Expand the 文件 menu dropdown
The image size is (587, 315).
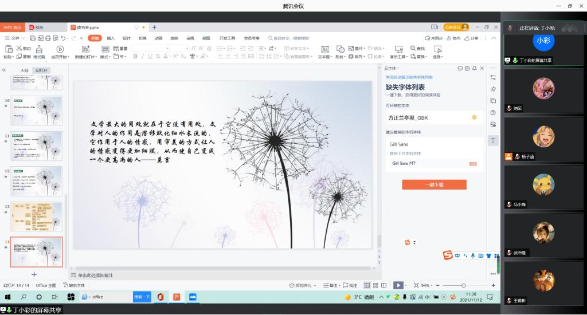tap(14, 38)
